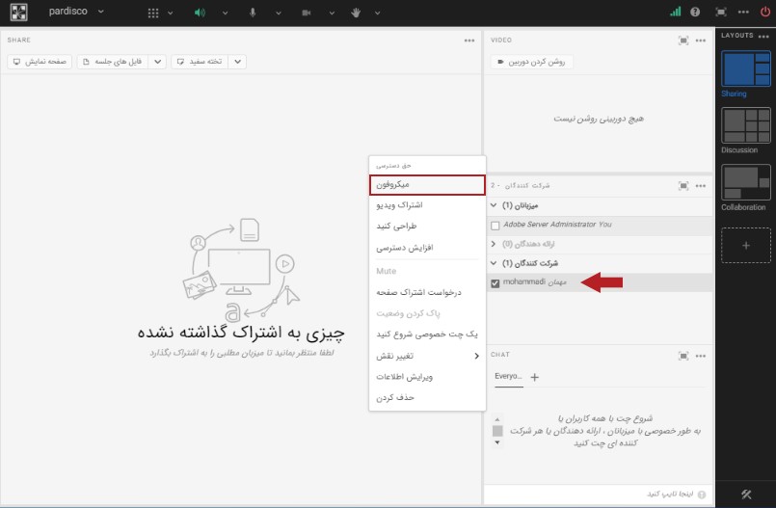Select the Collaboration layout thumbnail
Image resolution: width=776 pixels, height=508 pixels.
coord(746,182)
